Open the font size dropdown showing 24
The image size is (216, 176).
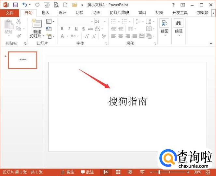pos(105,21)
